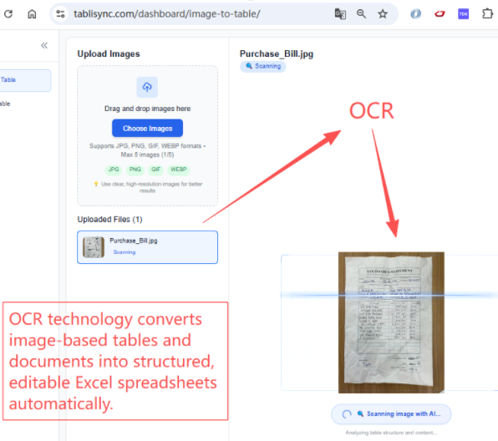Click the 'Scanning image with AI...' indicator
The height and width of the screenshot is (441, 498).
[x=391, y=414]
